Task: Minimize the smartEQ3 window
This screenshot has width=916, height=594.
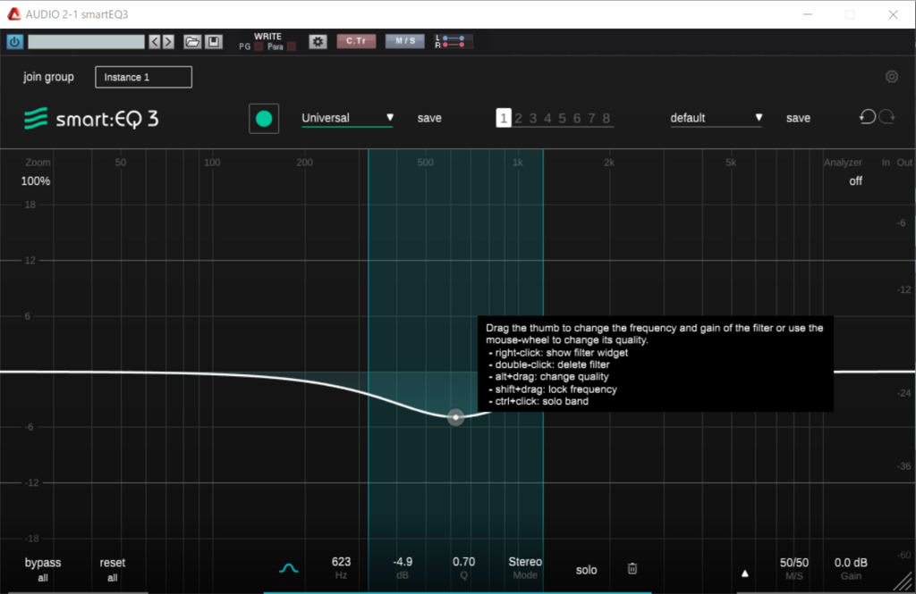Action: (808, 14)
